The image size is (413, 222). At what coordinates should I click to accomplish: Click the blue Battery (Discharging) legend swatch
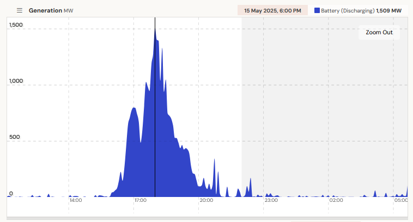tap(317, 10)
